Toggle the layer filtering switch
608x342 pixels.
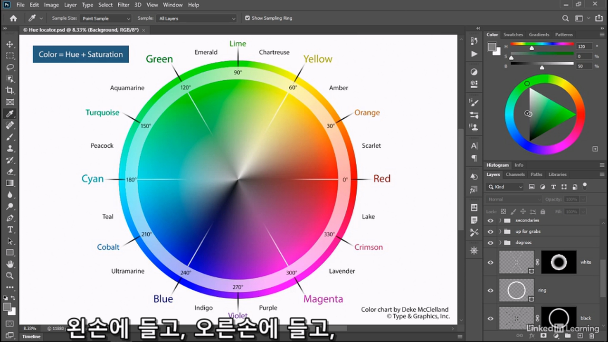tap(585, 186)
